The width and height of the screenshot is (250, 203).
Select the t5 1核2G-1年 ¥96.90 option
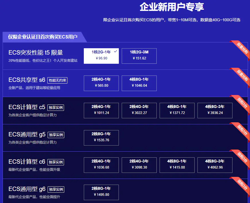click(101, 56)
